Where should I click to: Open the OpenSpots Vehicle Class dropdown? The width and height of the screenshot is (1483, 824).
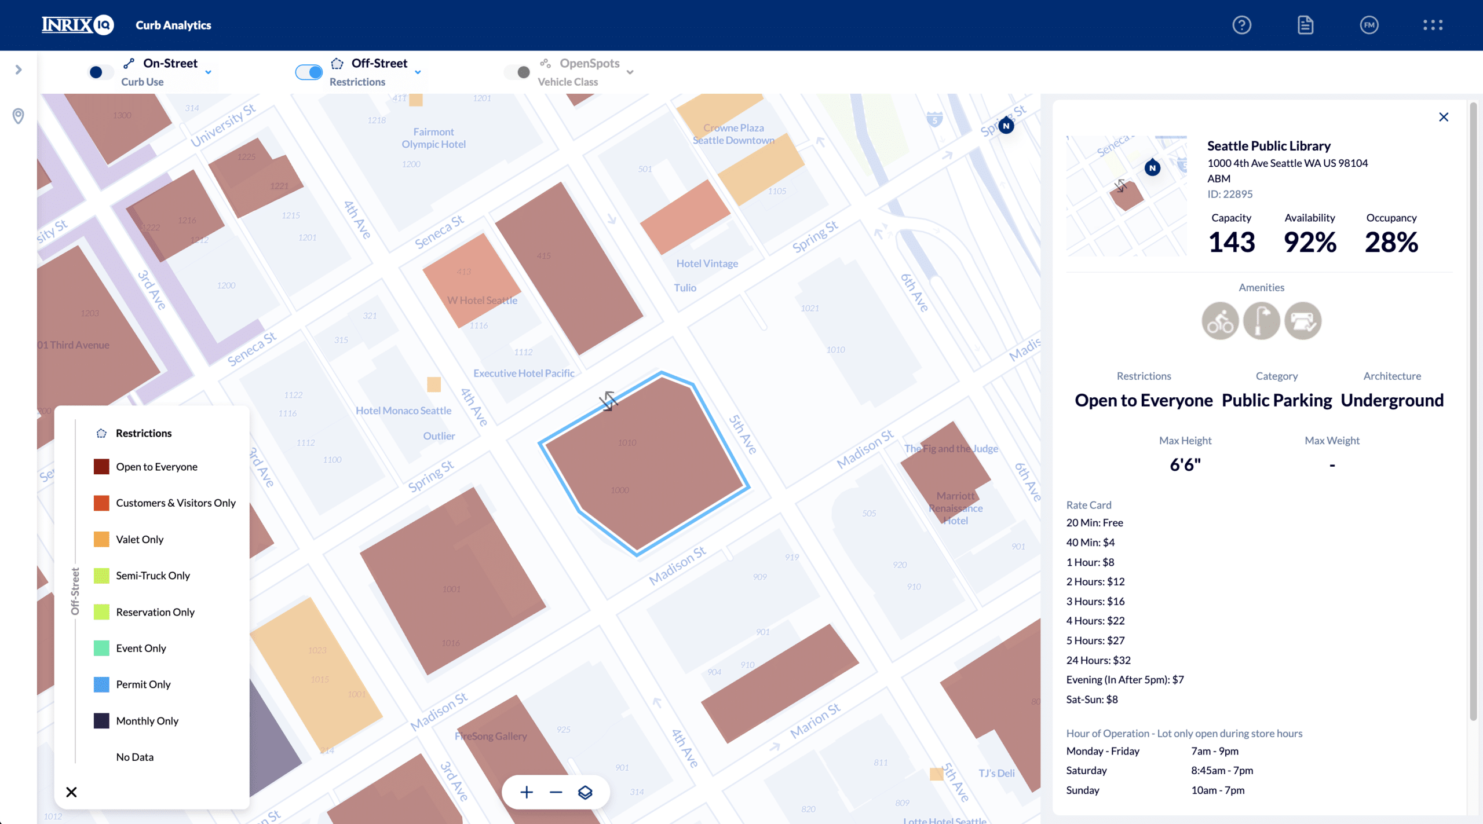(630, 72)
